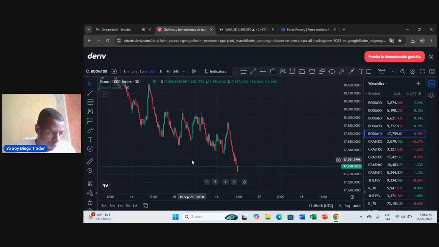
Task: Switch to the 15m timeframe
Action: [x=143, y=71]
